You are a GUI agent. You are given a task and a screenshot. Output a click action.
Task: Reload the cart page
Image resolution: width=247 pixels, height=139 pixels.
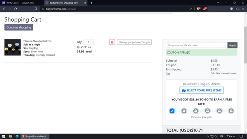click(15, 9)
